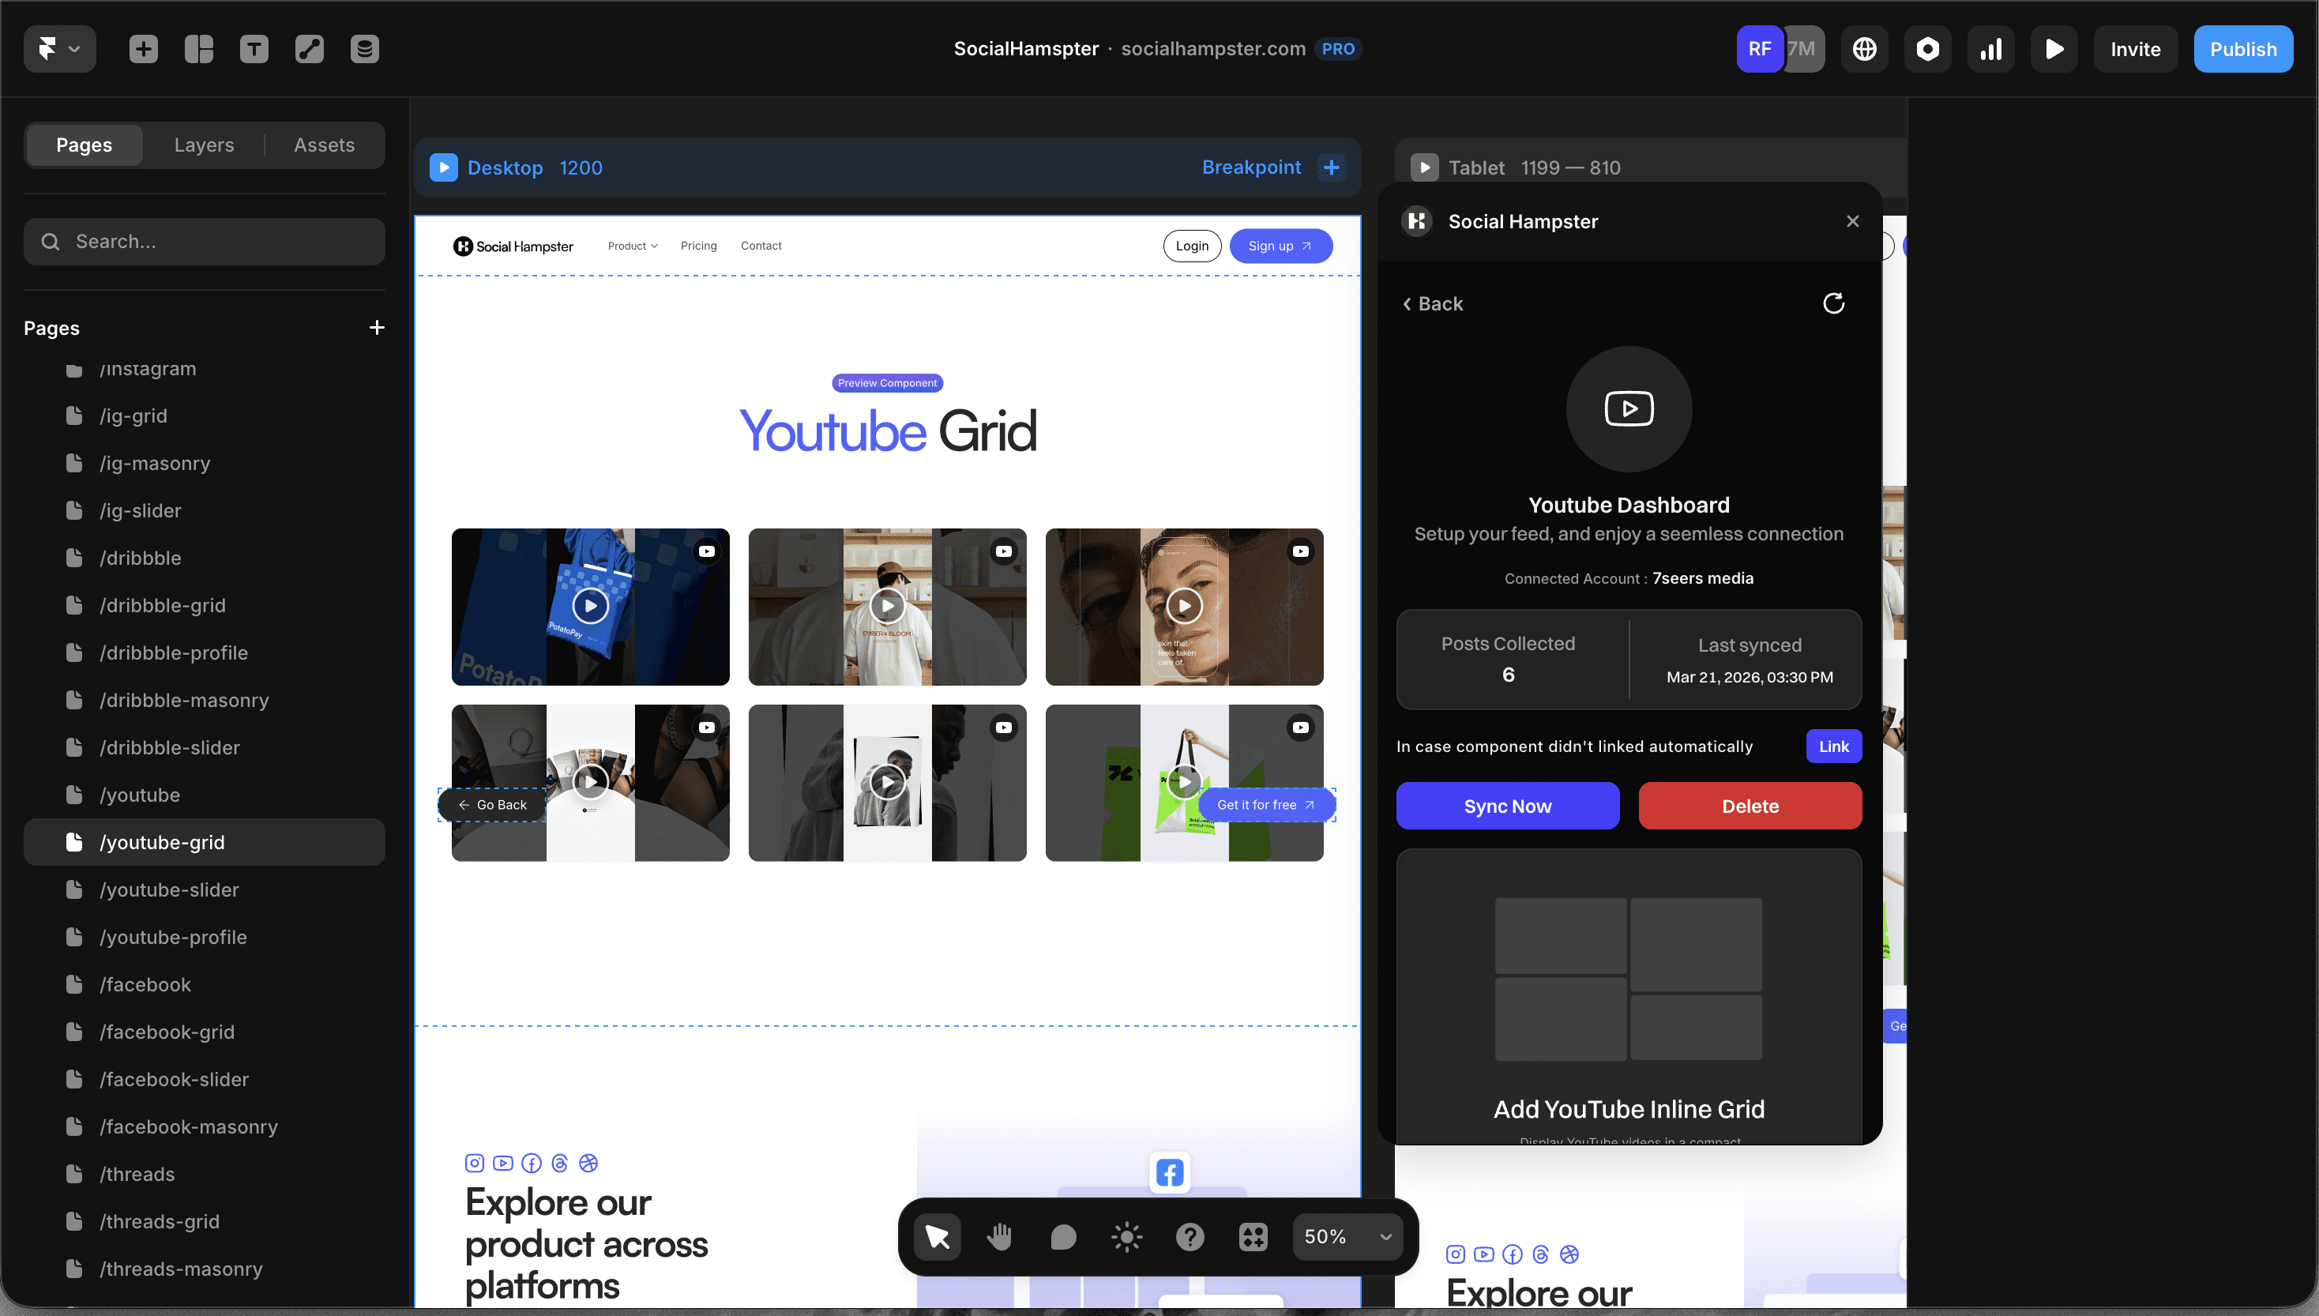Click the globe localization icon
This screenshot has height=1316, width=2319.
(x=1863, y=49)
